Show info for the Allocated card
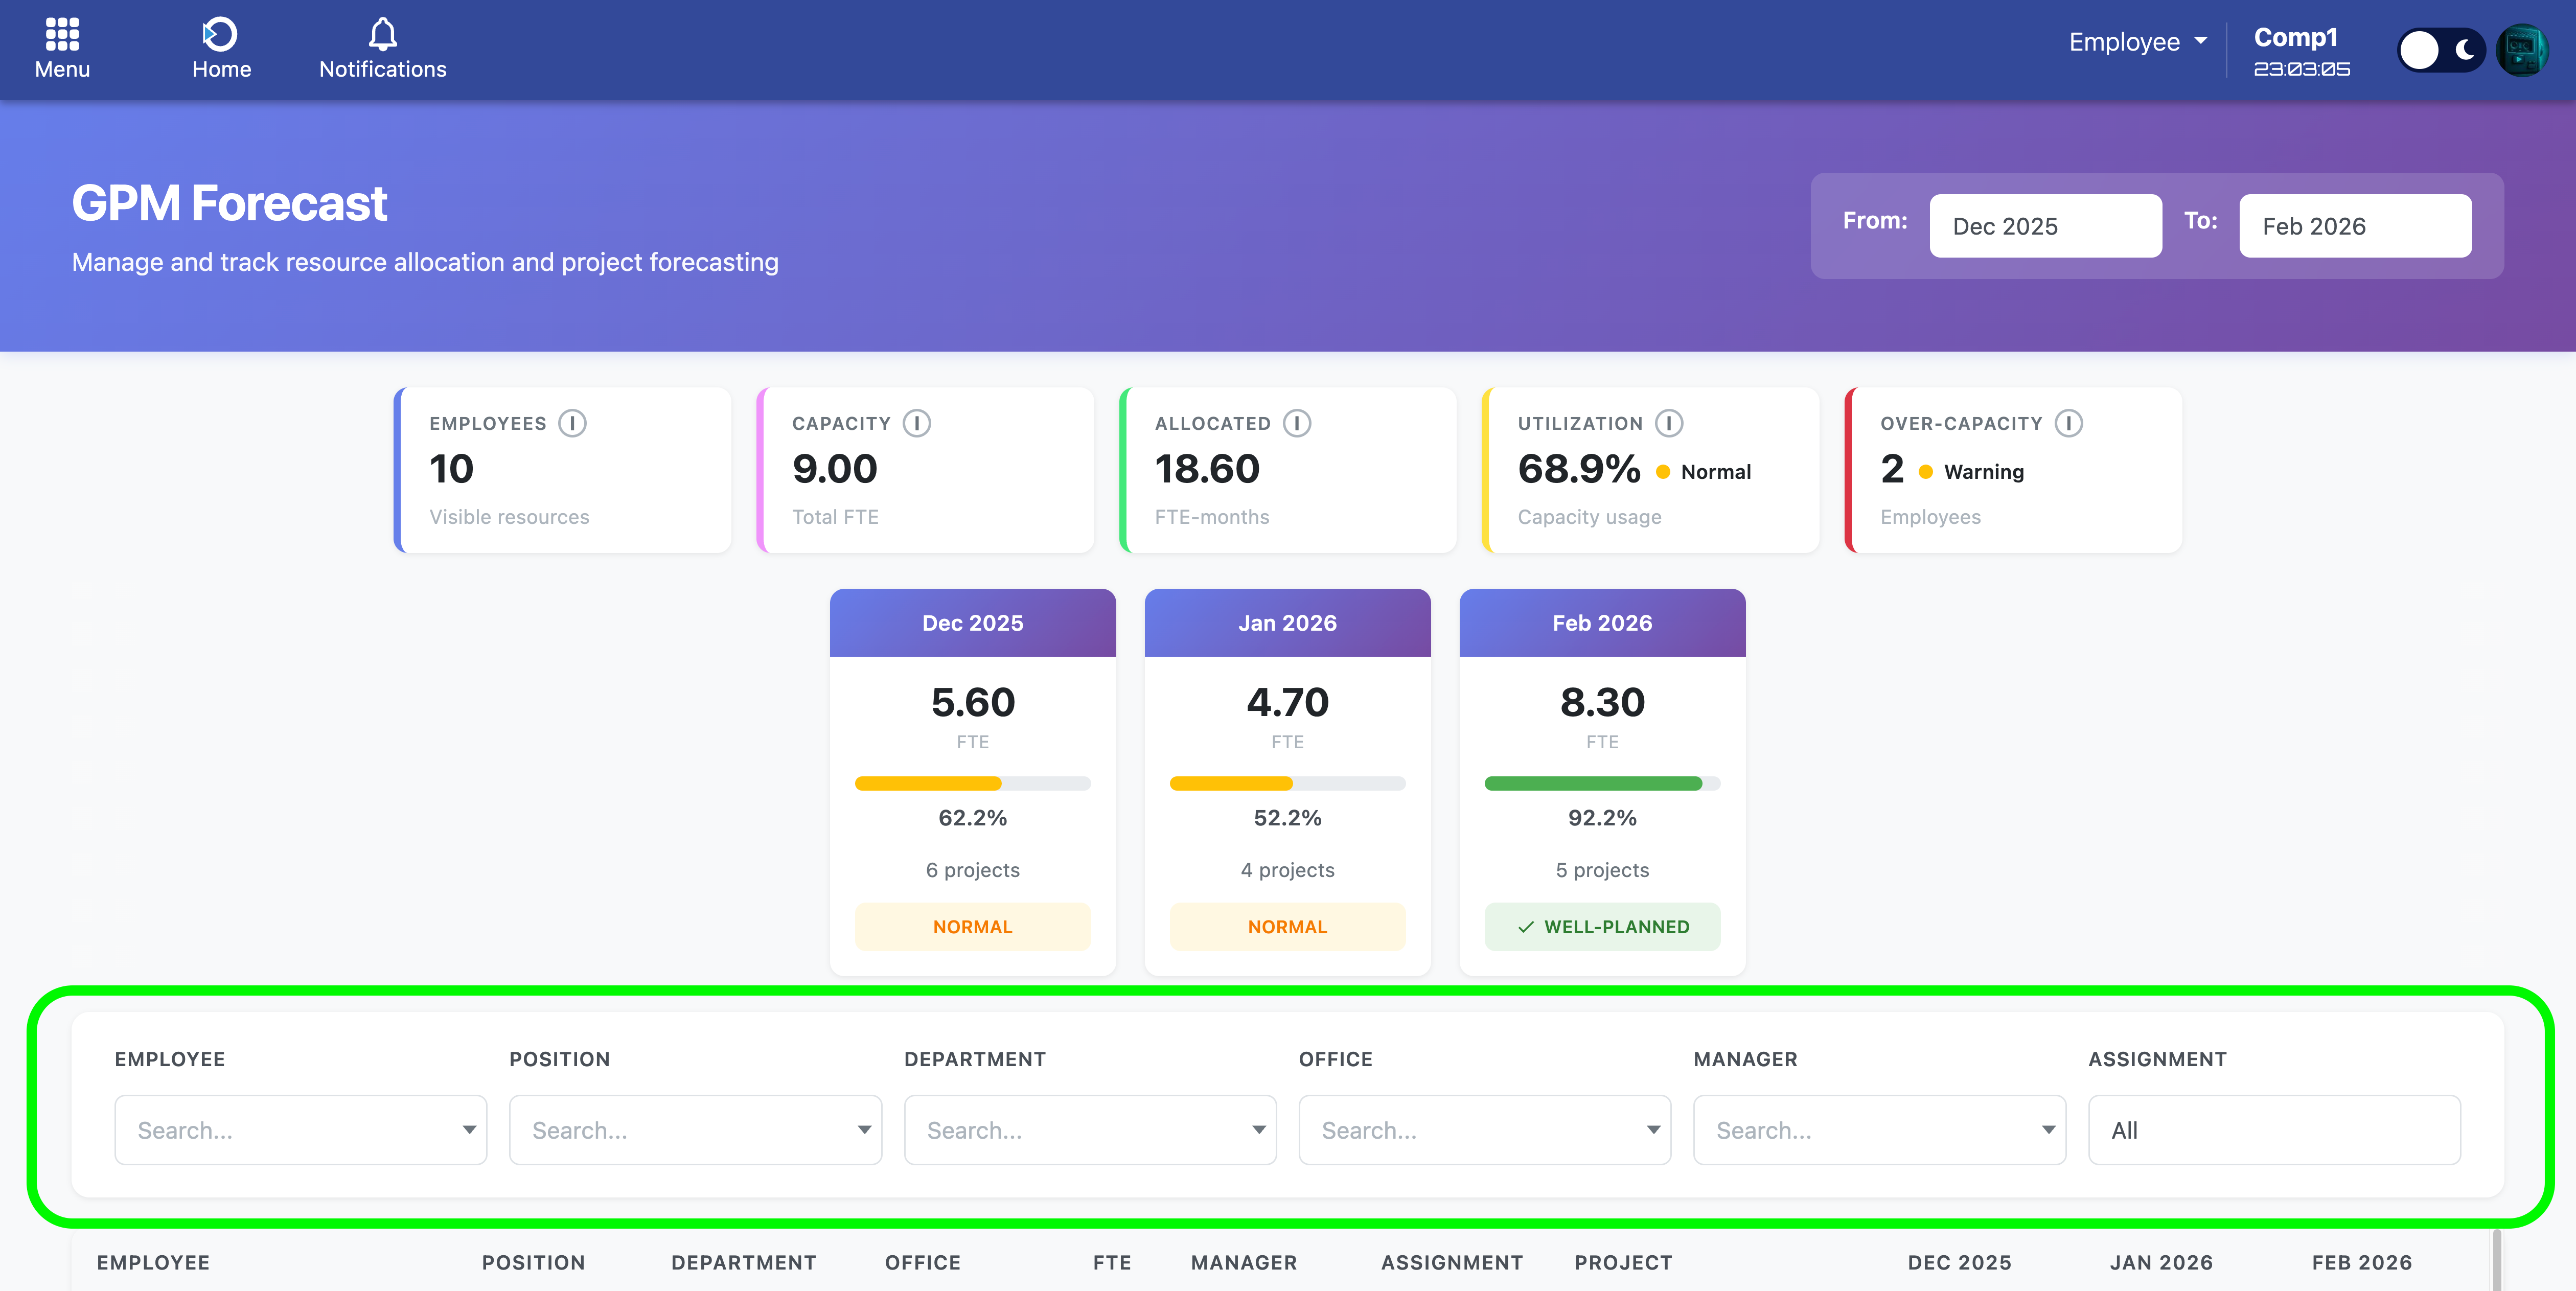Screen dimensions: 2576x1291 (1296, 423)
